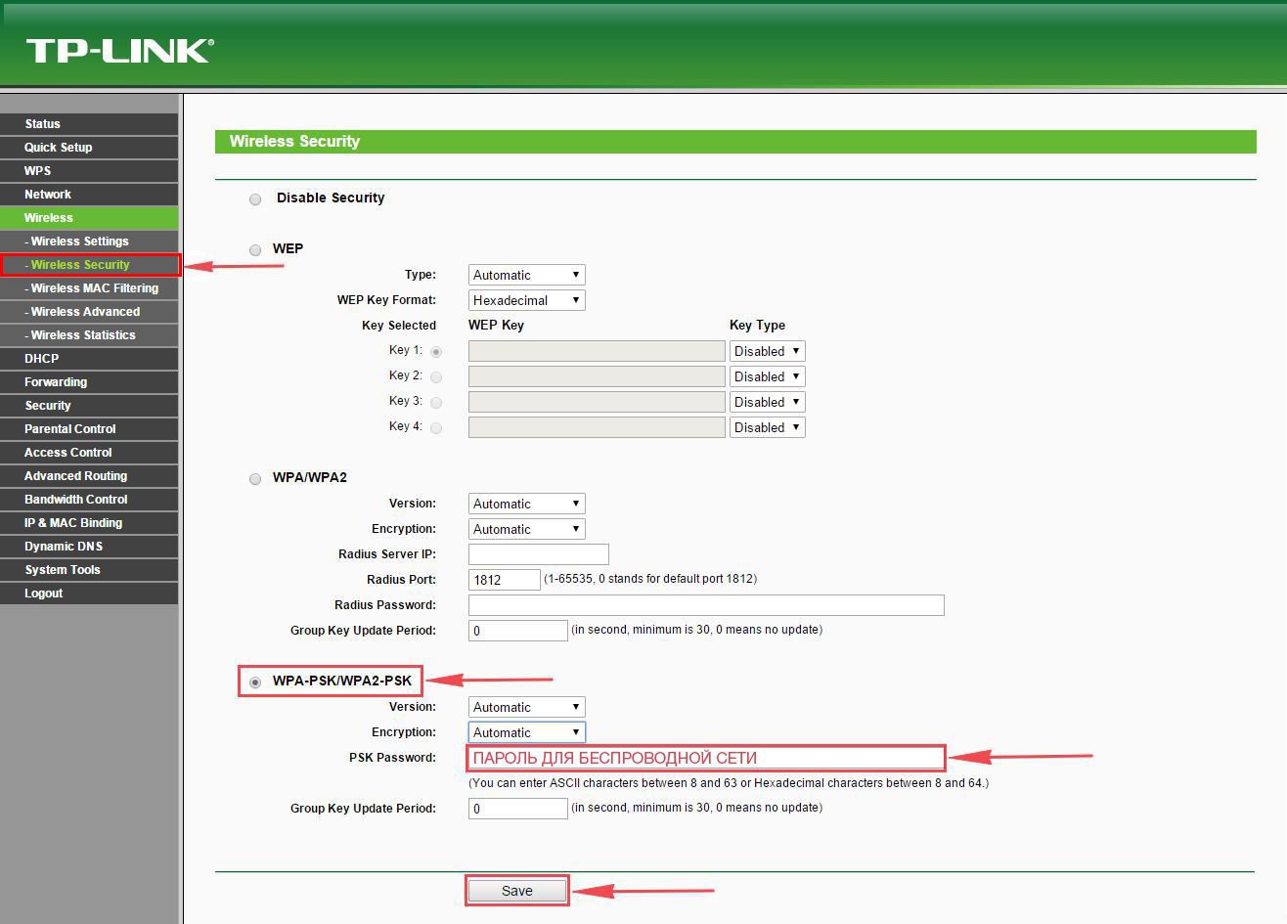Click the Radius Port field
The image size is (1287, 924).
505,580
